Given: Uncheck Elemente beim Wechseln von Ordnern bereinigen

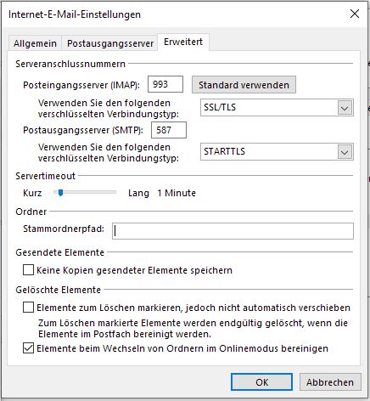Looking at the screenshot, I should point(28,348).
